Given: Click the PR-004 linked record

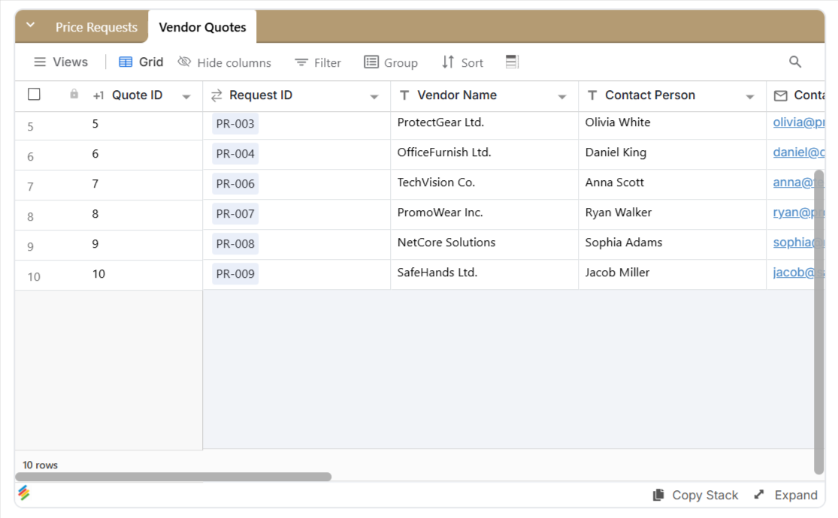Looking at the screenshot, I should click(235, 154).
